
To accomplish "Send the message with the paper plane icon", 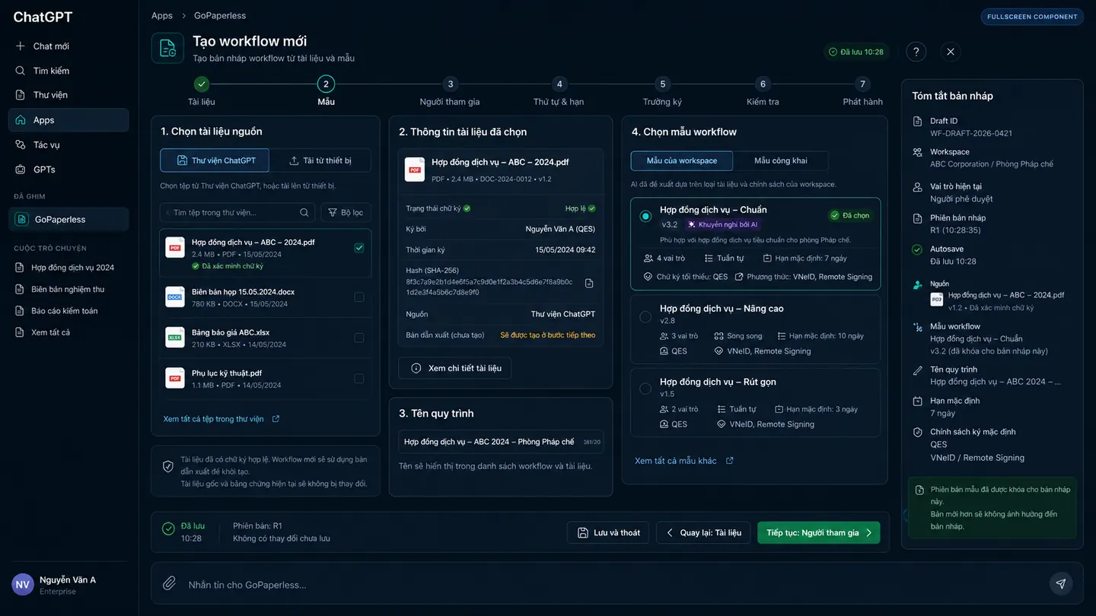I will point(1060,583).
